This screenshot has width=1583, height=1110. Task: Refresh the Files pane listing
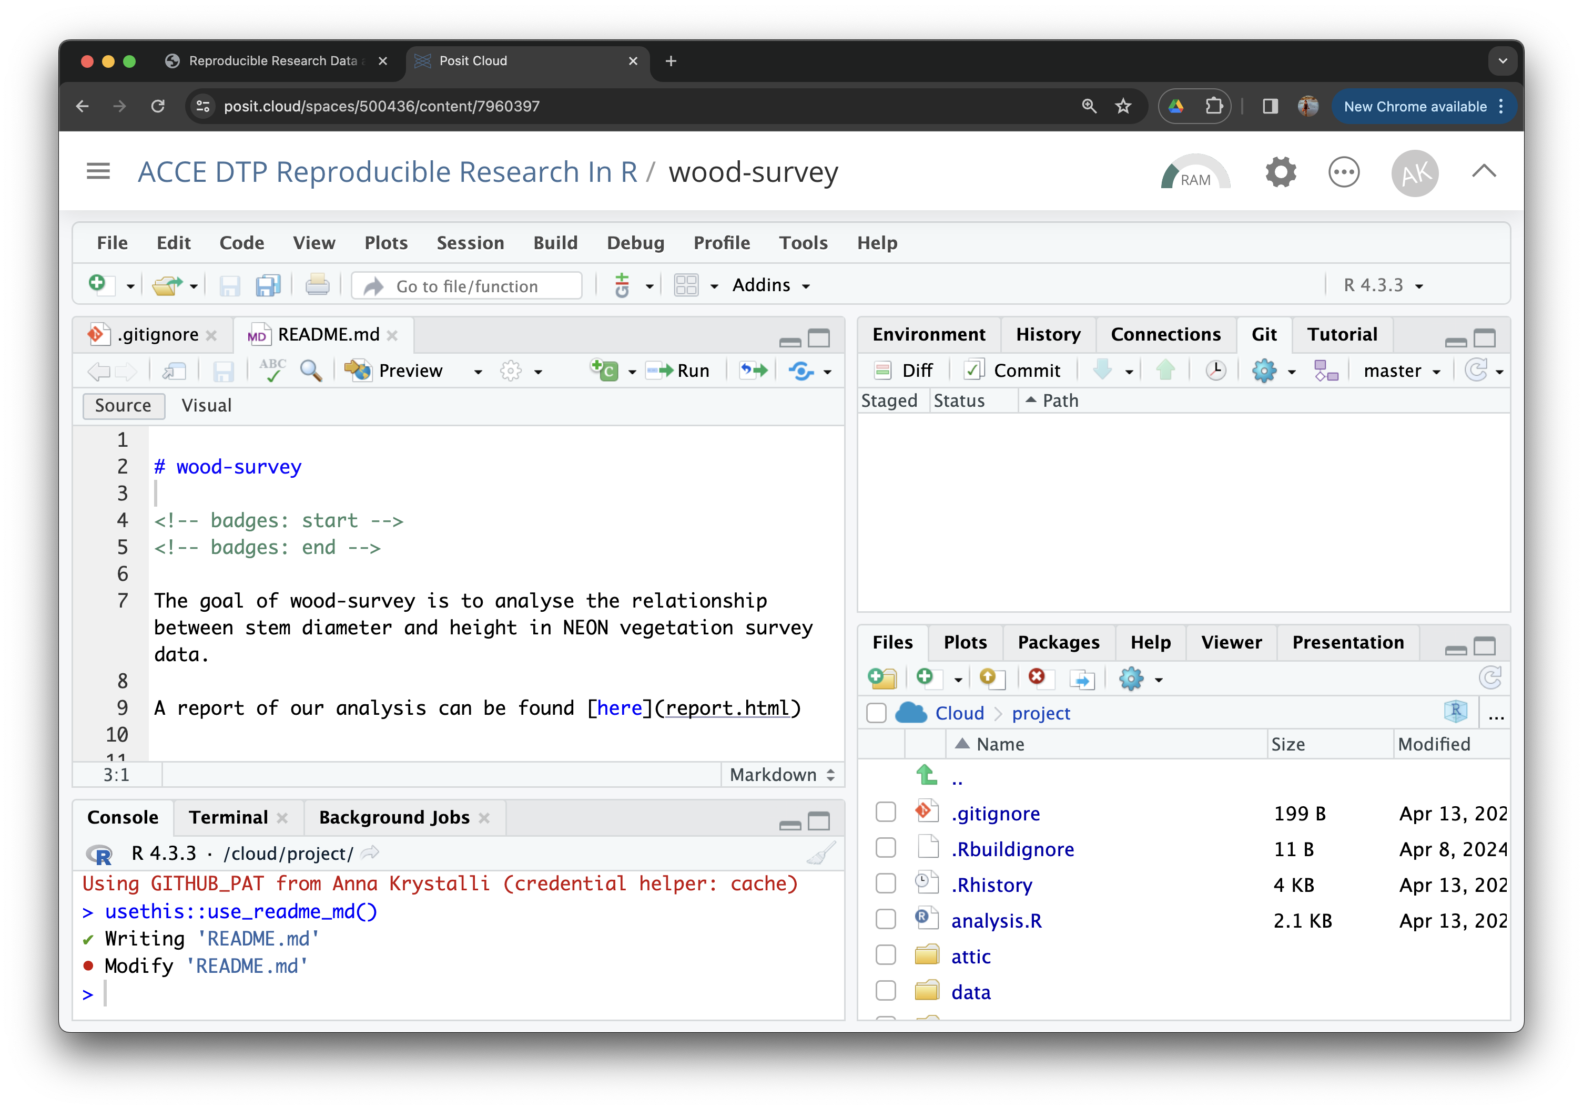point(1490,679)
